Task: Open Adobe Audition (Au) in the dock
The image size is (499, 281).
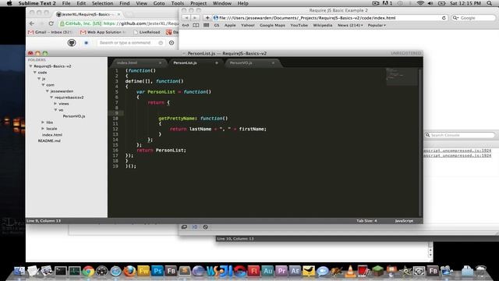Action: (267, 271)
